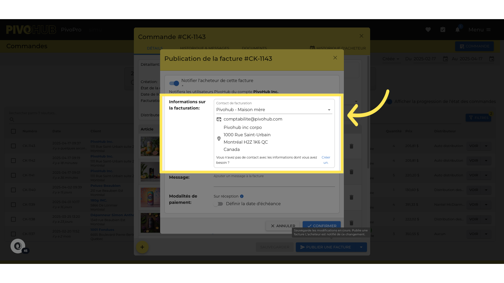Toggle Notifier l'acheteur de cette facture
Screen dimensions: 504x283
tap(174, 83)
